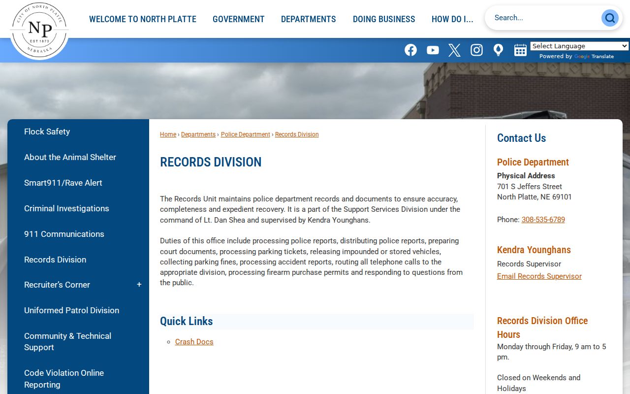Open the Select Language dropdown
Image resolution: width=630 pixels, height=394 pixels.
579,46
